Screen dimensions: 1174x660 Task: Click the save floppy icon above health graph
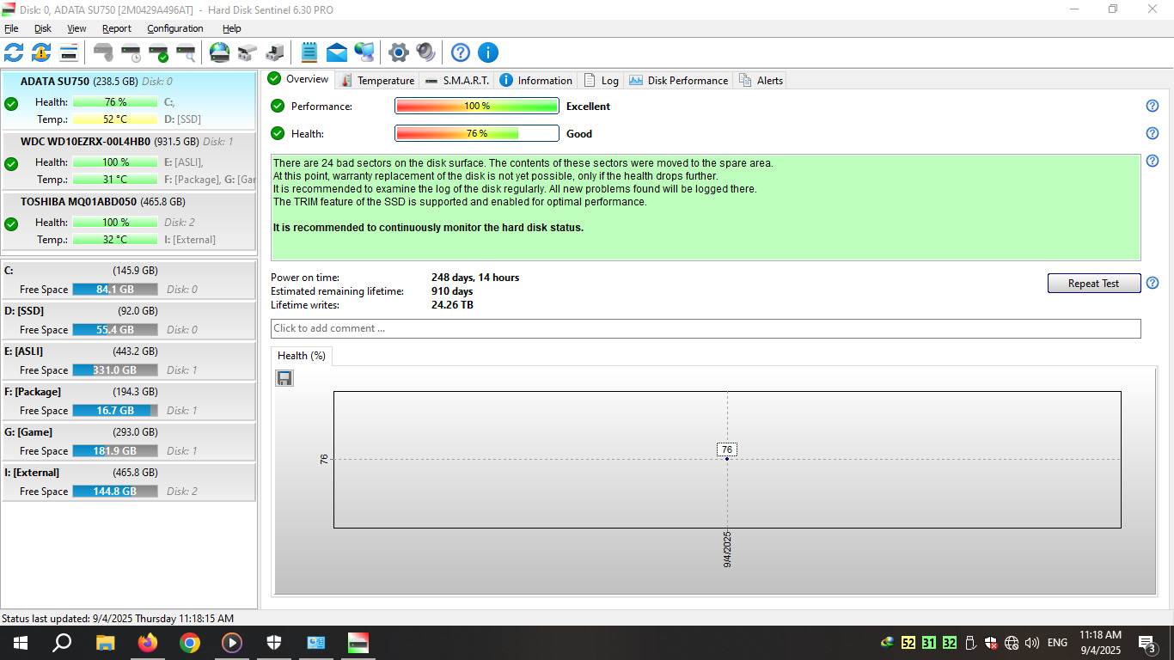284,378
